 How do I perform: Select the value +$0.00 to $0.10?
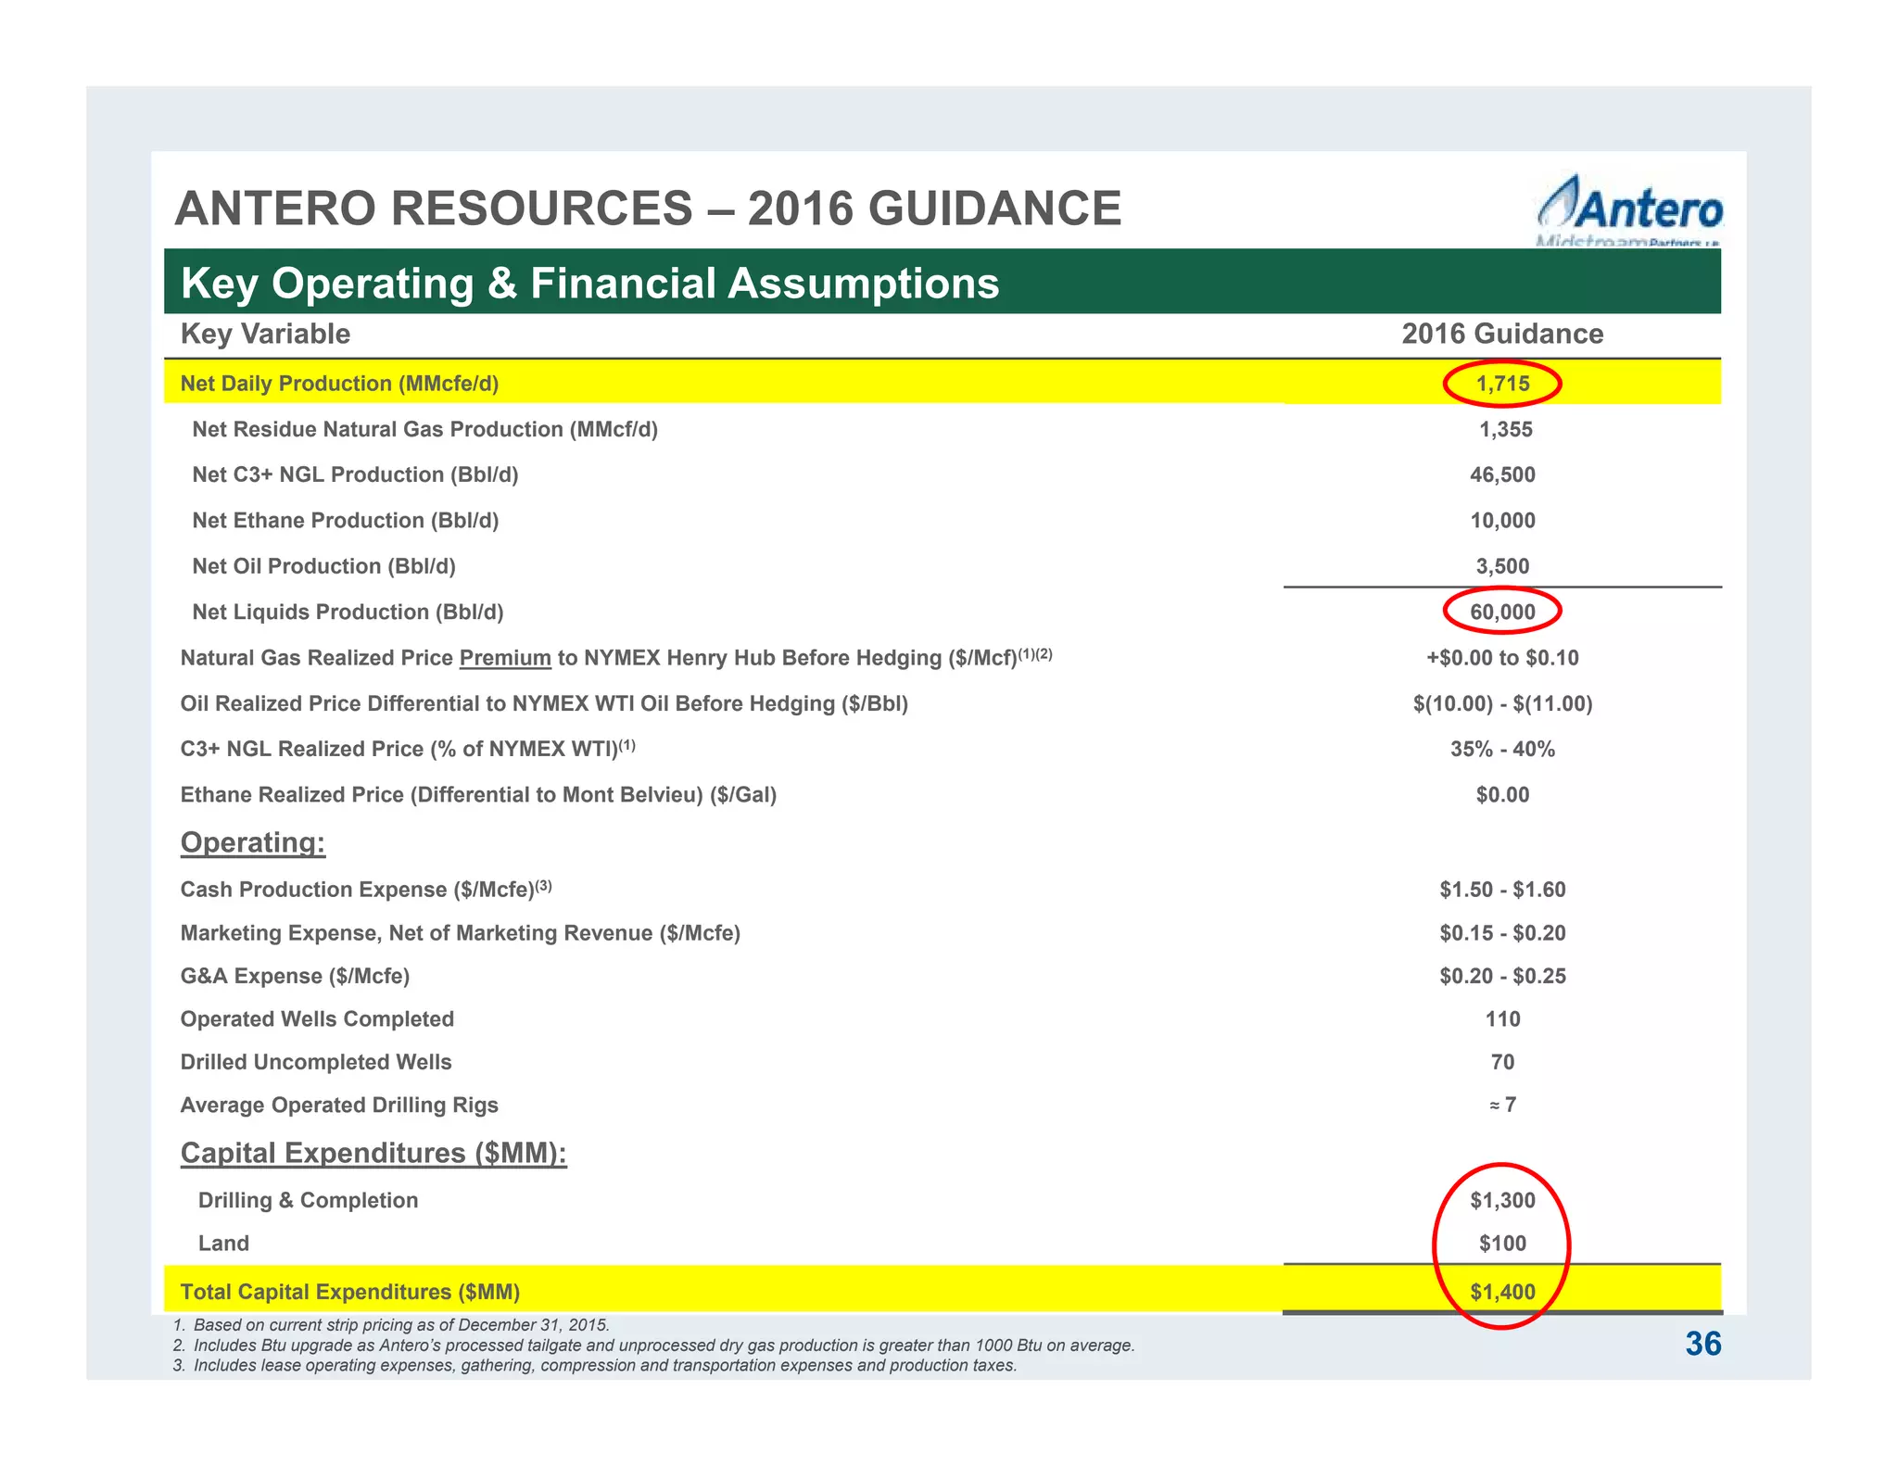[x=1502, y=658]
